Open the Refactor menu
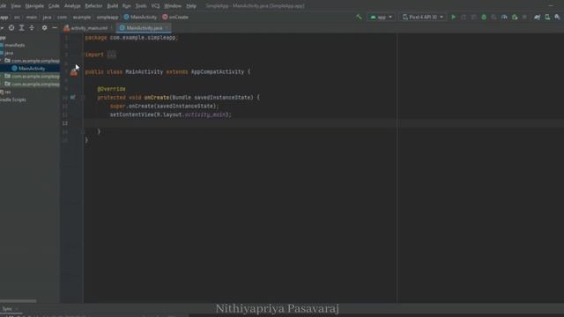 (x=93, y=6)
